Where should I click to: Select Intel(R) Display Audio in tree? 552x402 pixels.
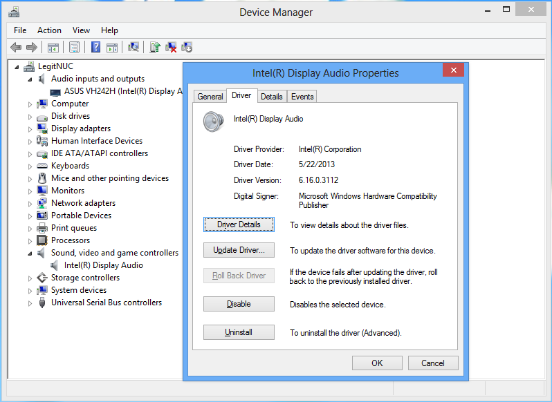(104, 265)
